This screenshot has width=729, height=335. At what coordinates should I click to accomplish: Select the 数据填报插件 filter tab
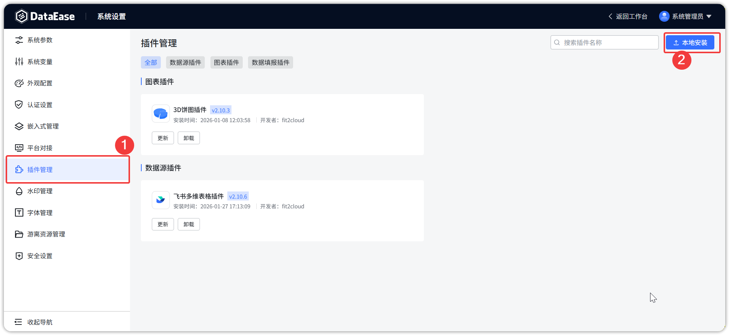271,63
